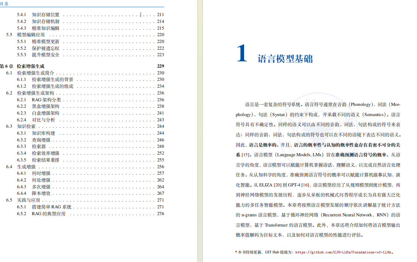Screen dimensions: 417x262
Task: Click the chapter title 语言模型基础
Action: point(285,58)
